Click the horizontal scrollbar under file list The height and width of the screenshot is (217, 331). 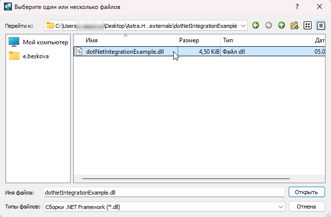tap(199, 178)
